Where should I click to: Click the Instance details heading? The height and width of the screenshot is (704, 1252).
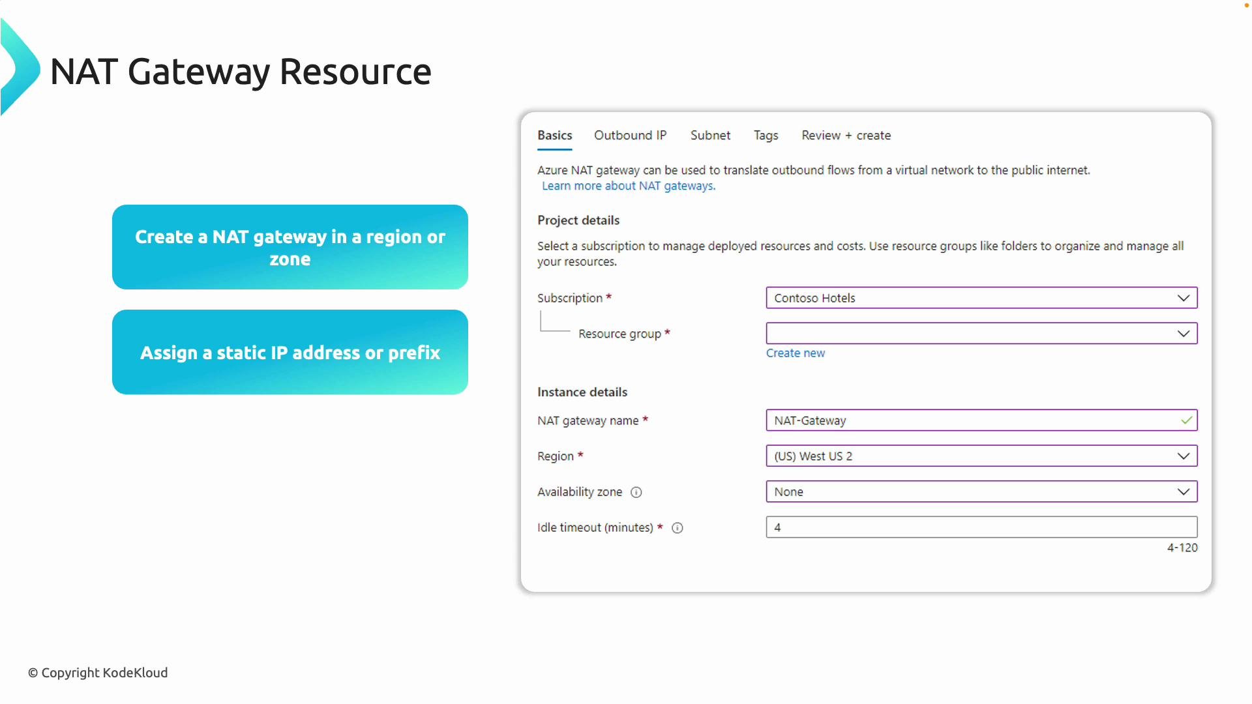pyautogui.click(x=582, y=392)
